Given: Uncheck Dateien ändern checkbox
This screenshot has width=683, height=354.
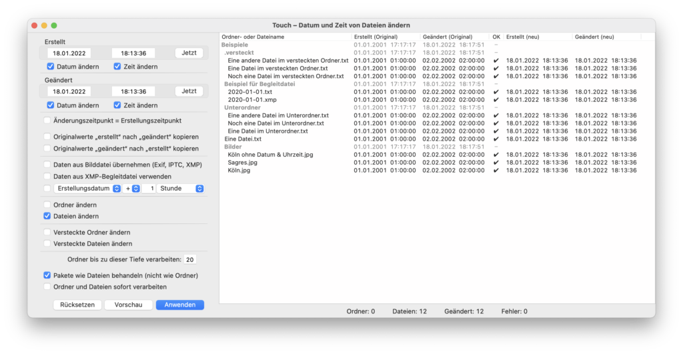Looking at the screenshot, I should [x=47, y=216].
